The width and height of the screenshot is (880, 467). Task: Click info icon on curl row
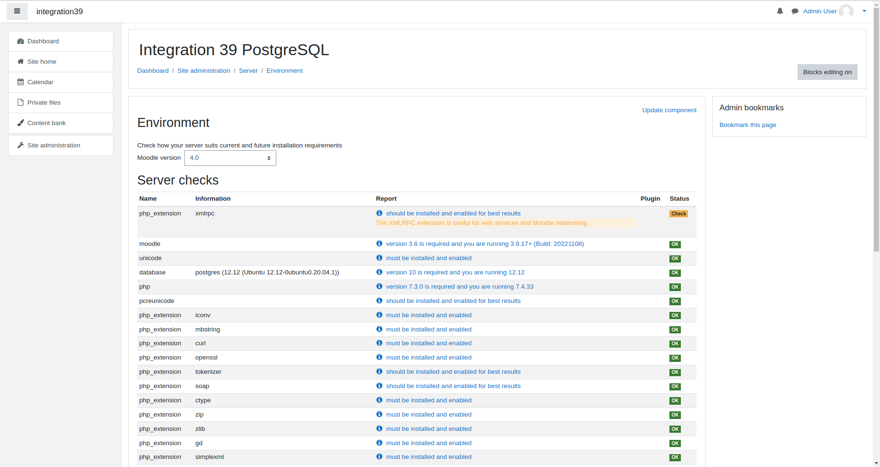tap(379, 343)
